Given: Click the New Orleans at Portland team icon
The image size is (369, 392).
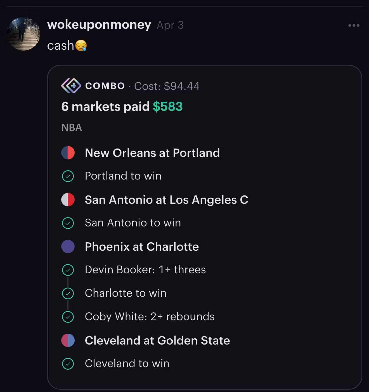Looking at the screenshot, I should click(x=68, y=153).
